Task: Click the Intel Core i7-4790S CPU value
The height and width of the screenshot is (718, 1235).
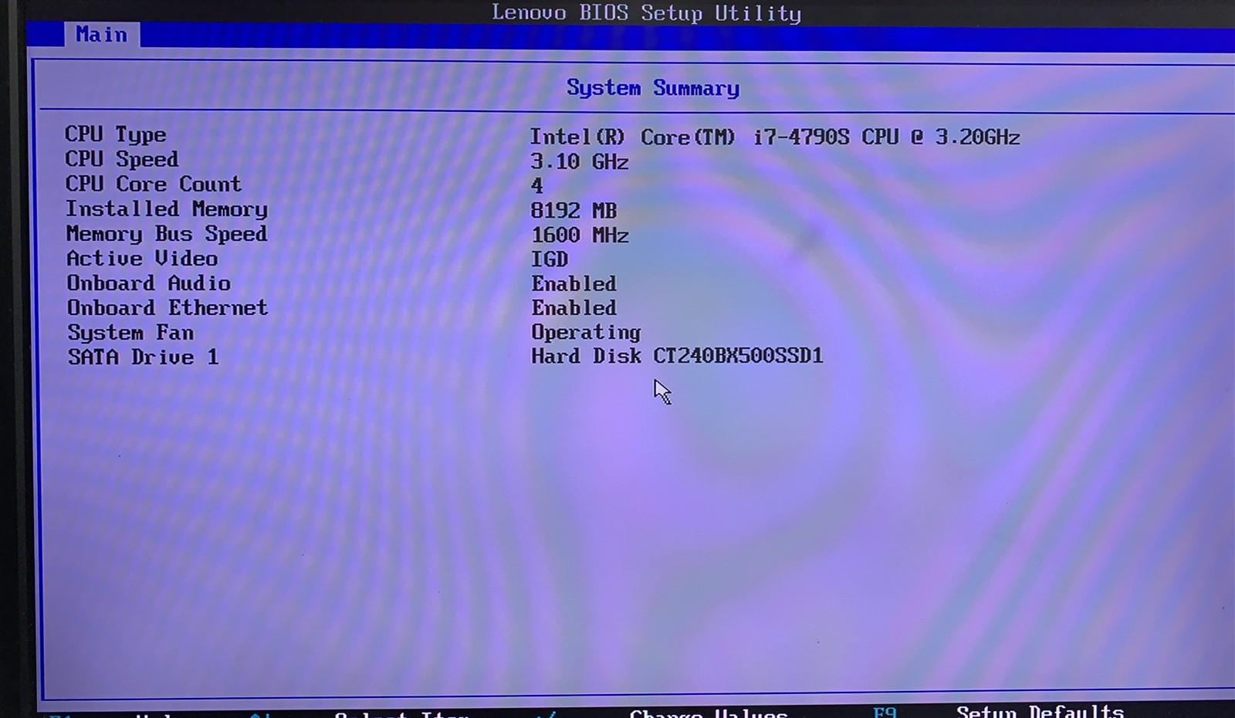Action: click(x=774, y=137)
